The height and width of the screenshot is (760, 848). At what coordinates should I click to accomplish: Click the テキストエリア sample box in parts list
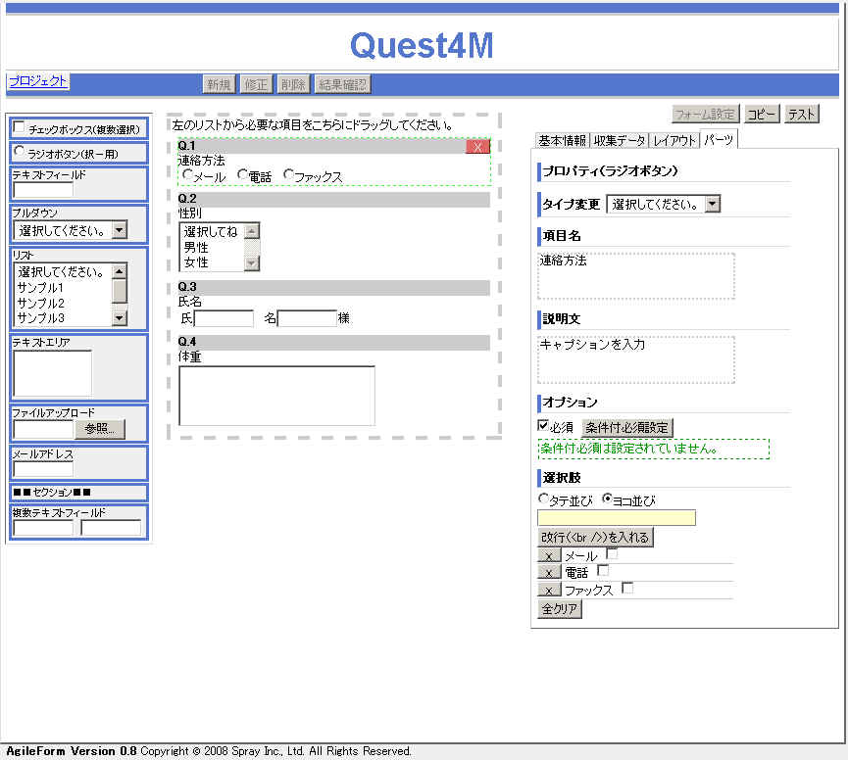point(53,373)
